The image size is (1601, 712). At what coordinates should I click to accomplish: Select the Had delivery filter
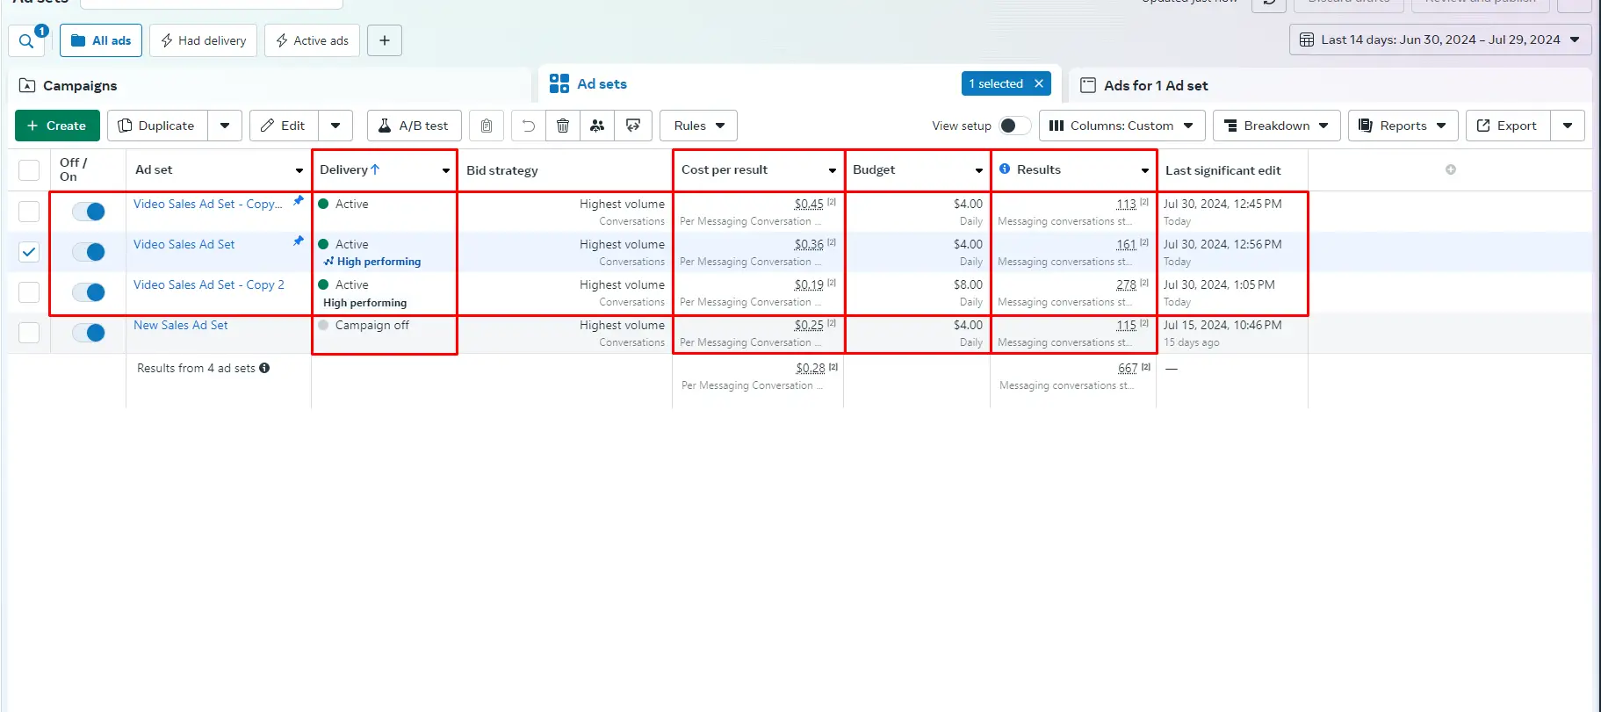(x=204, y=40)
